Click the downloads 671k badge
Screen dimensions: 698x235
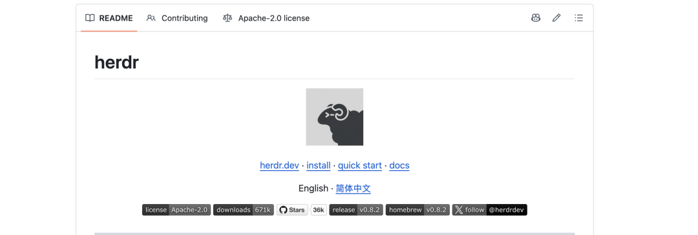point(244,210)
